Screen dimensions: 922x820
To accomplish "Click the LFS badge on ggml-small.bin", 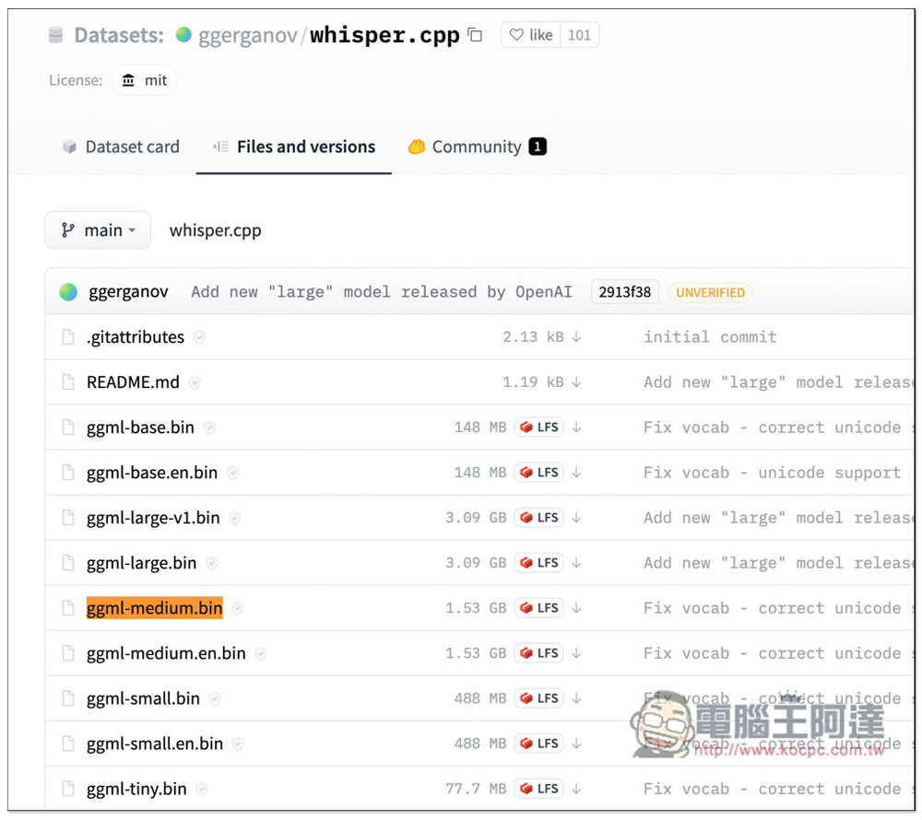I will tap(538, 698).
